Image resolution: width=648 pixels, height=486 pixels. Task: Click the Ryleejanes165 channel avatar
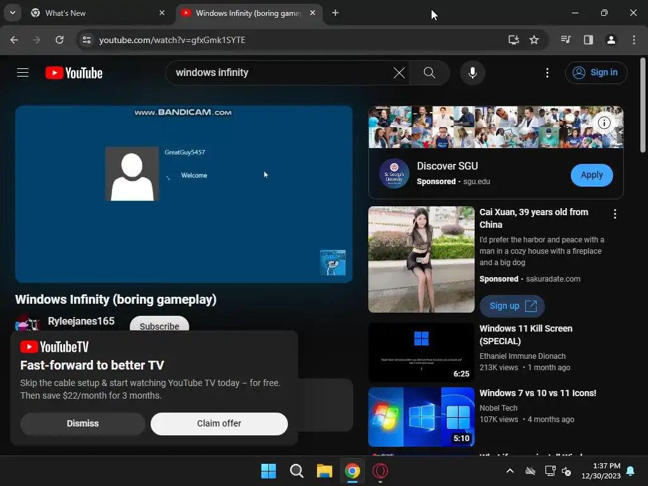[27, 322]
